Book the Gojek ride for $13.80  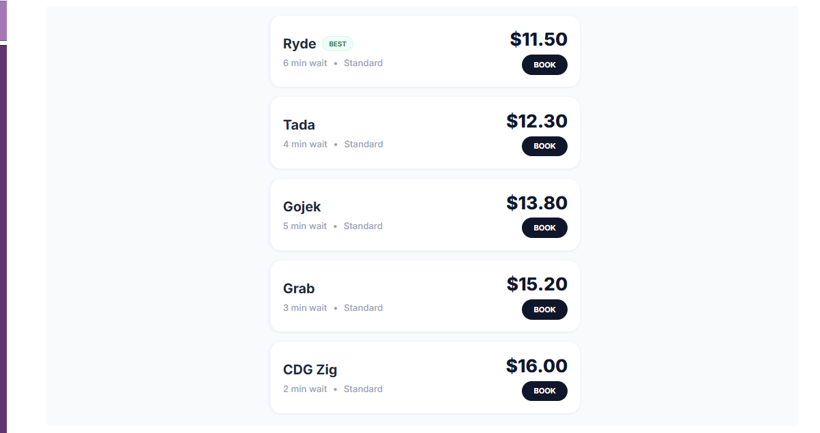(544, 228)
